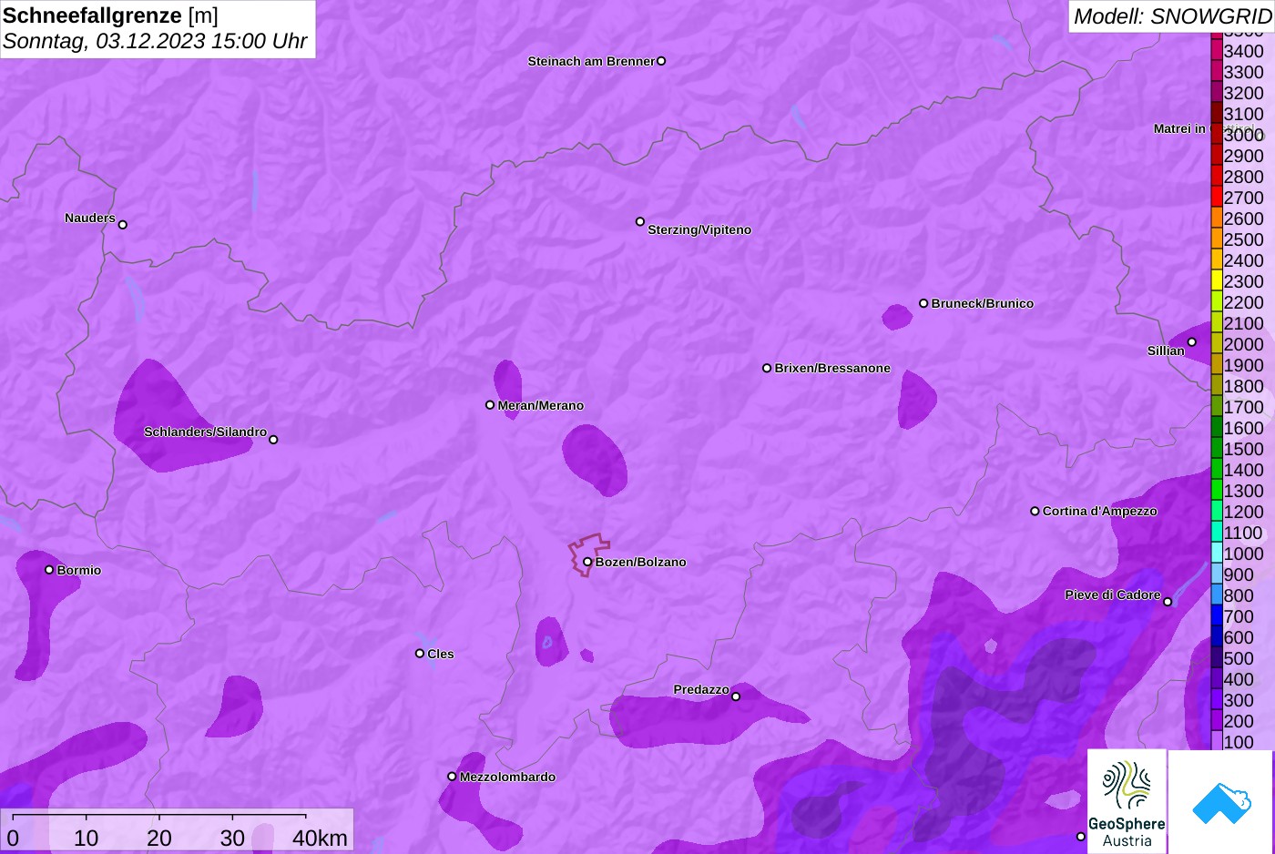Click the Schlanders/Silandro marker dot
The width and height of the screenshot is (1275, 854).
point(273,440)
